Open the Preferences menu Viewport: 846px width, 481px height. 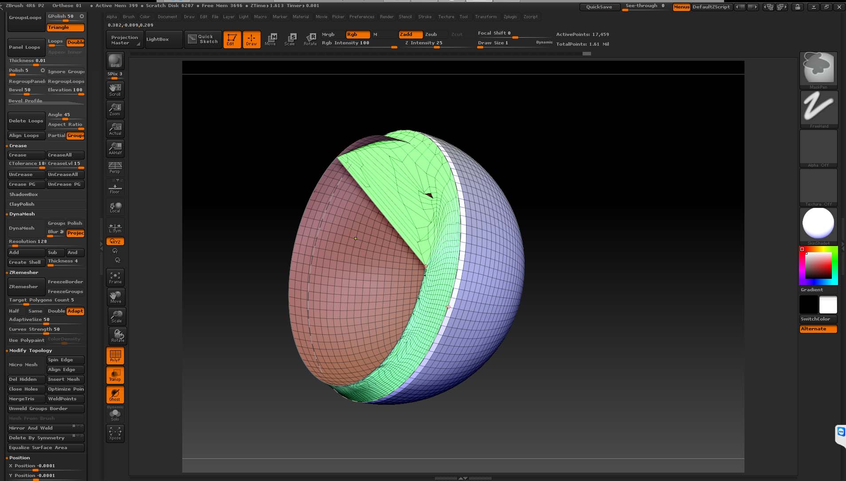361,17
